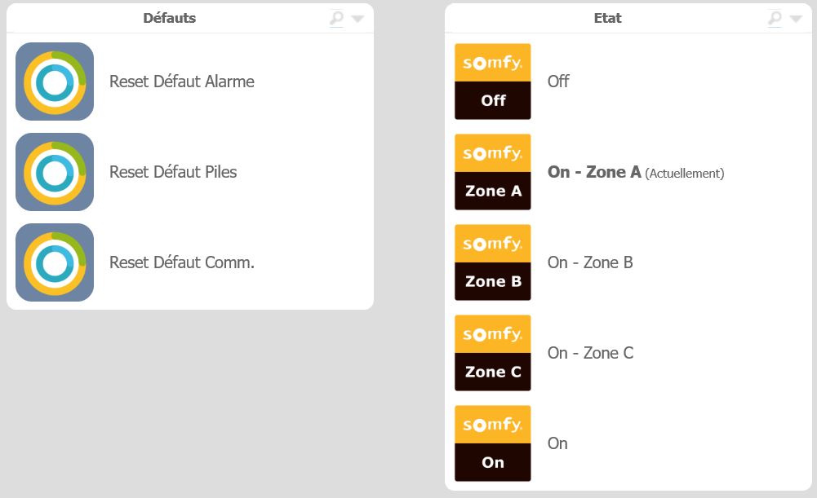The image size is (817, 498).
Task: Select the Somfy Zone B icon
Action: 493,262
